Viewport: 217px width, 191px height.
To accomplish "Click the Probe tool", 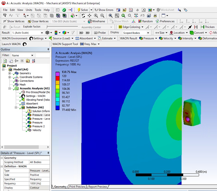I will 100,33.
